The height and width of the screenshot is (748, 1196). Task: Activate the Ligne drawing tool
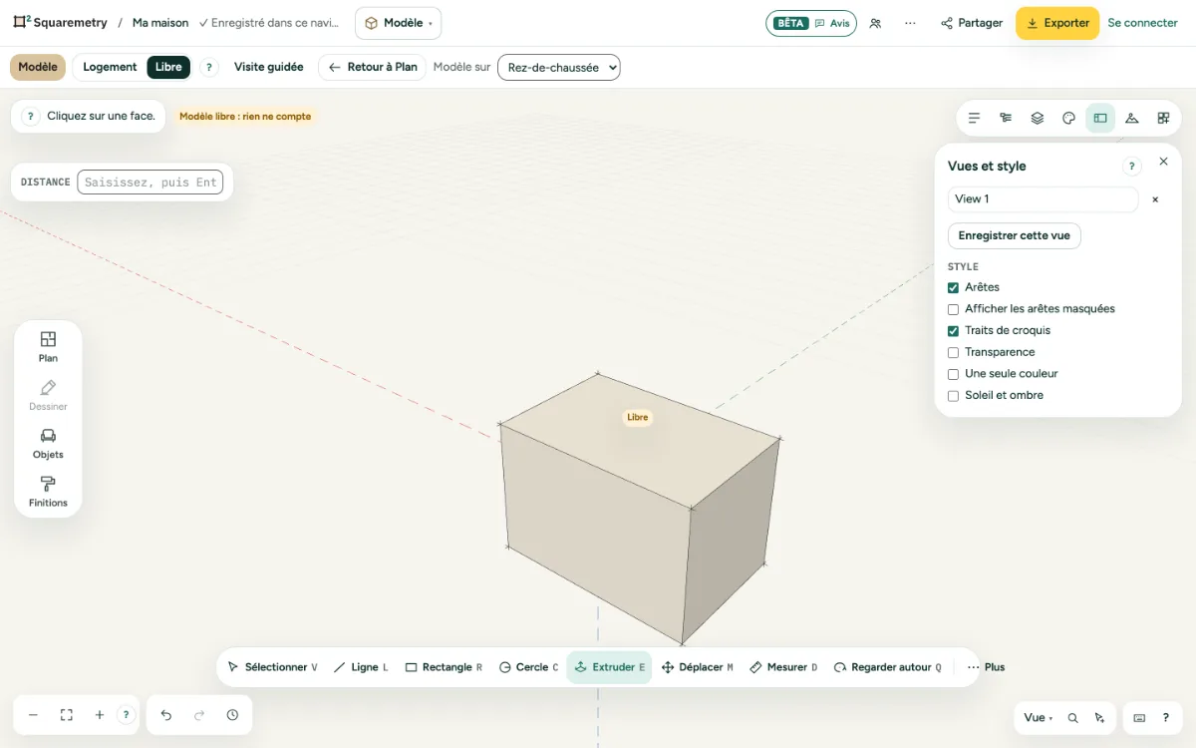click(361, 667)
